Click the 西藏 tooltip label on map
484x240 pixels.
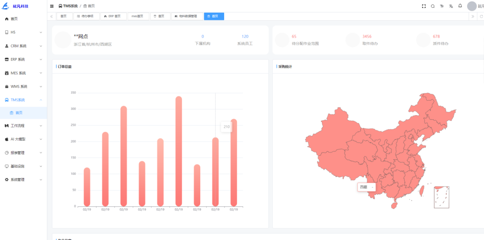point(366,187)
